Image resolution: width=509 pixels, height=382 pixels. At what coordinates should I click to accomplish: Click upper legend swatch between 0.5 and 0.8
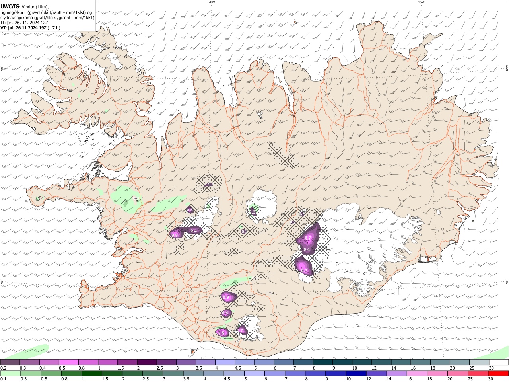pyautogui.click(x=68, y=363)
